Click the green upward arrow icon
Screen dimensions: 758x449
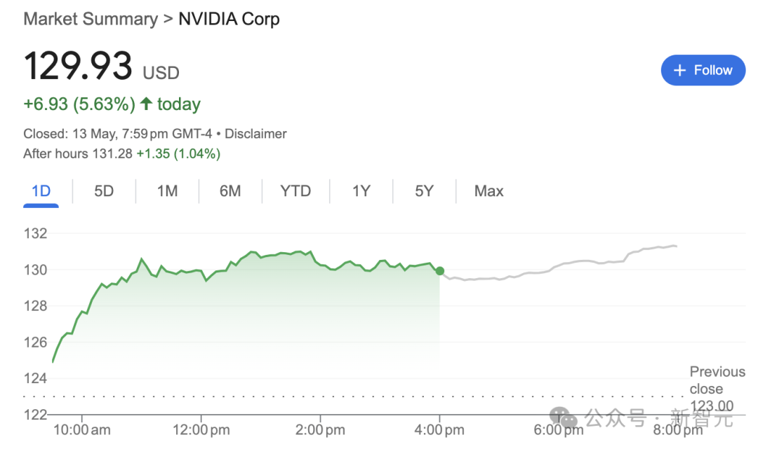147,103
